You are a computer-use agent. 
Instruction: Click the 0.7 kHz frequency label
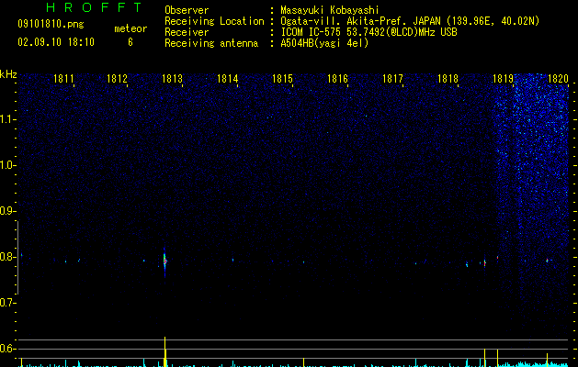[x=8, y=303]
